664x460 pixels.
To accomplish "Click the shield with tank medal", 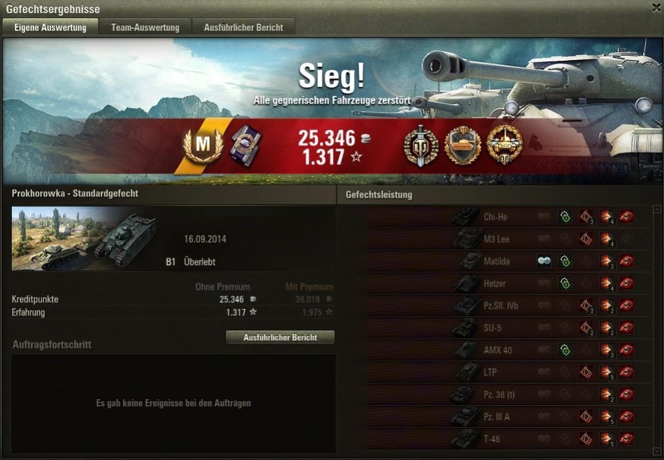I will click(x=462, y=146).
